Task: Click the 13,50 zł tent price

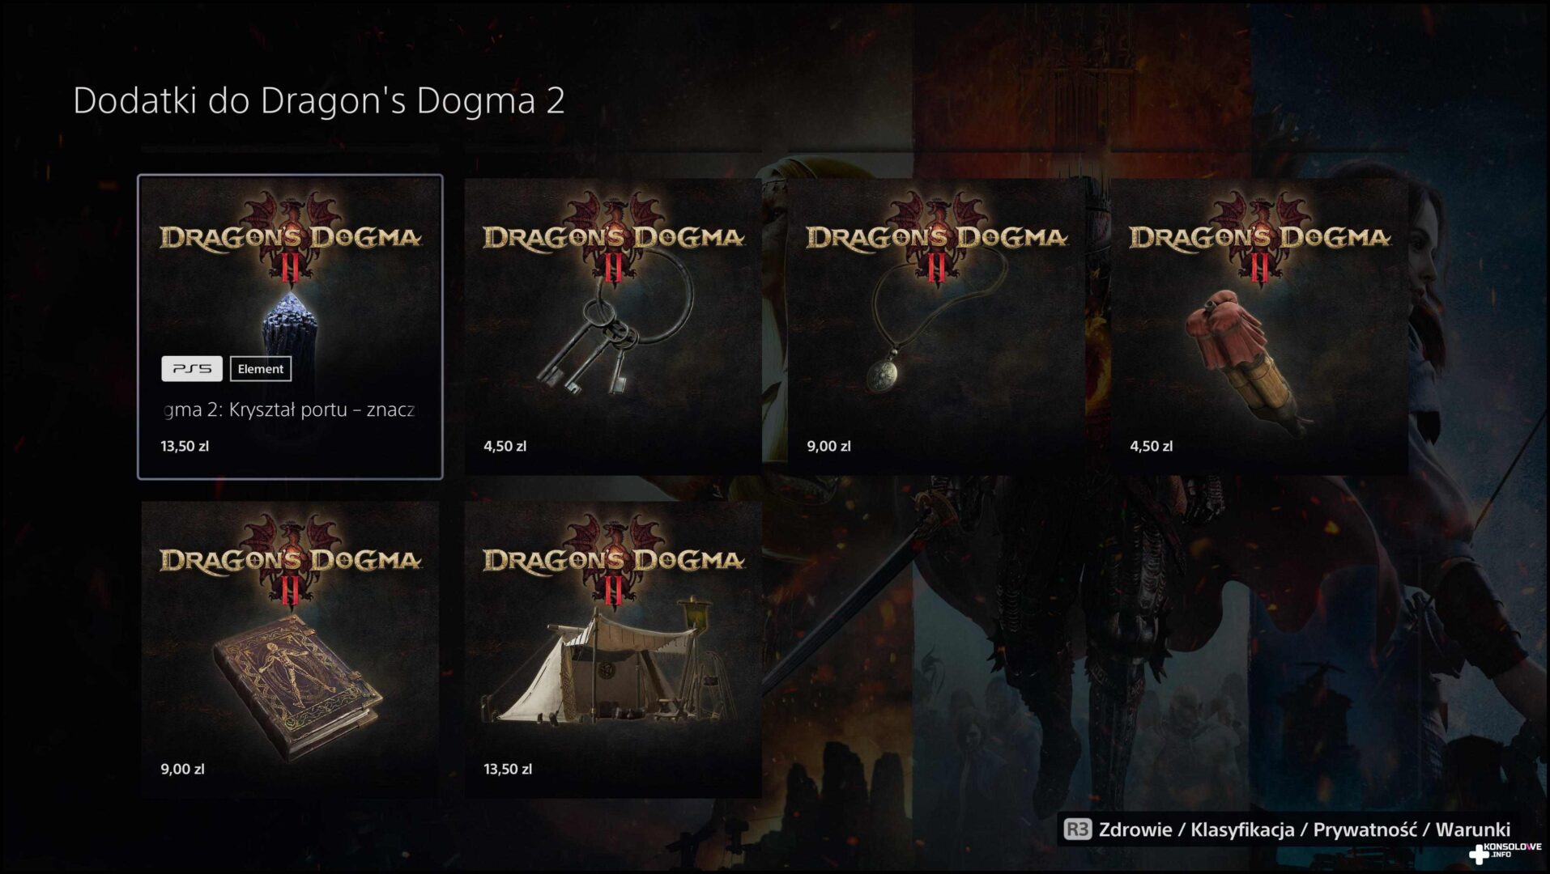Action: pos(508,769)
